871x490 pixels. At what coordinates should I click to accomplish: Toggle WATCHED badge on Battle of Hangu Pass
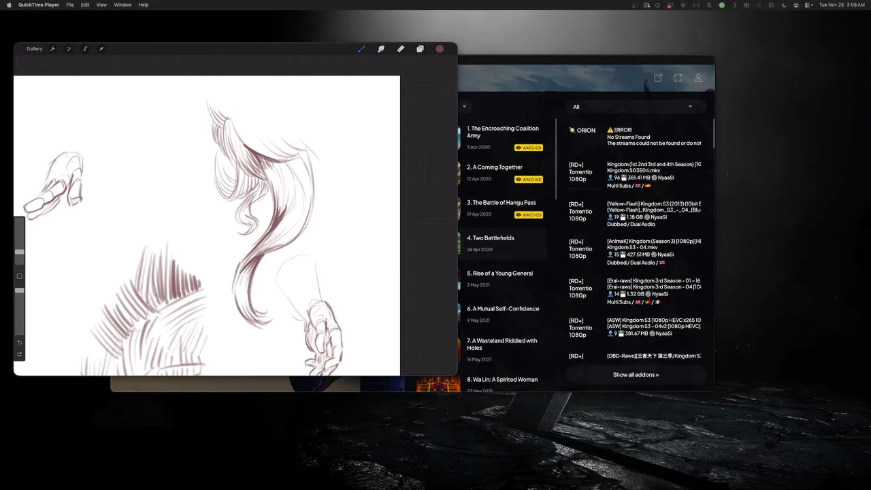529,215
